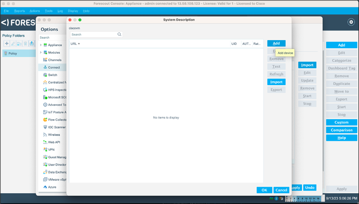The height and width of the screenshot is (204, 359).
Task: Click Import in the Options window
Action: click(x=307, y=65)
